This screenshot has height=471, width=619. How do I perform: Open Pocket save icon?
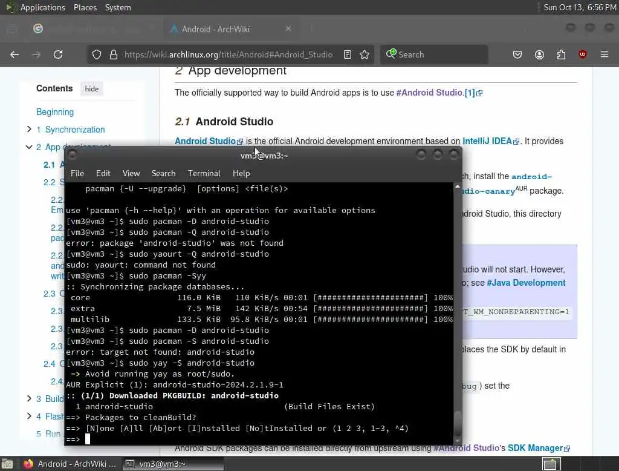tap(517, 54)
